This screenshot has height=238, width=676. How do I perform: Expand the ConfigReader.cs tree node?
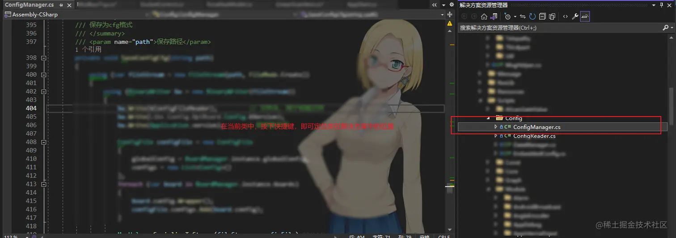tap(495, 136)
